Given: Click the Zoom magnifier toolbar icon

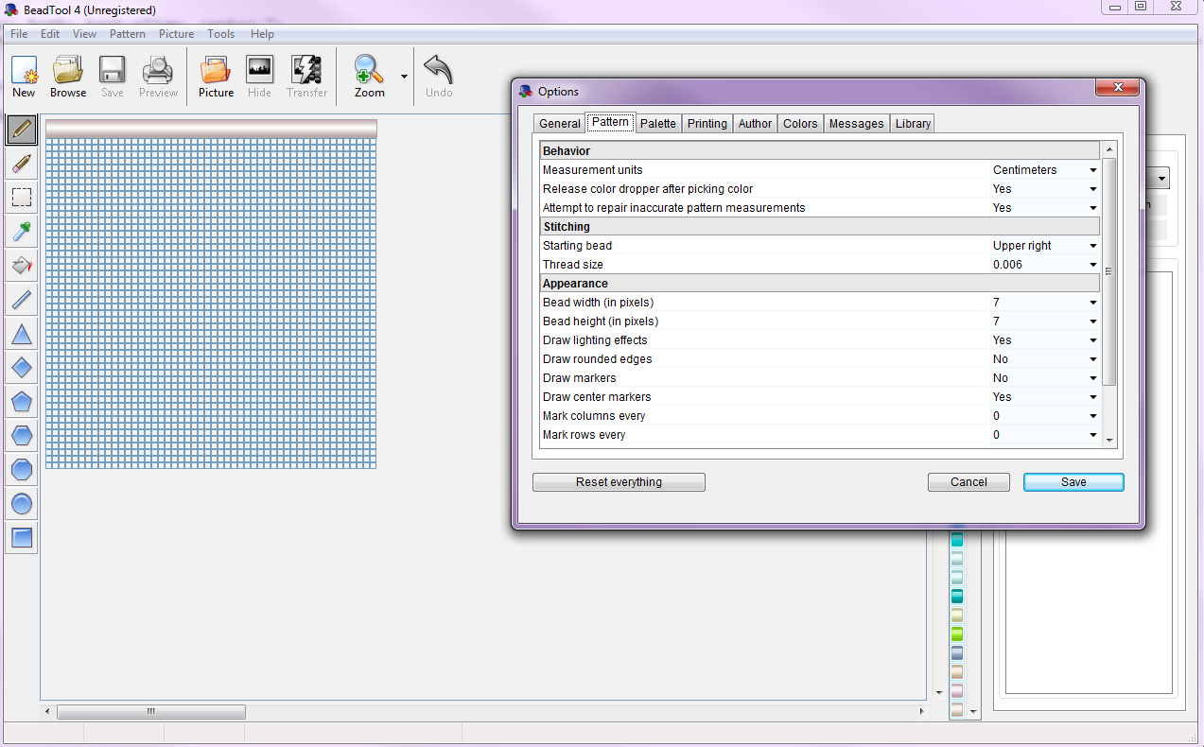Looking at the screenshot, I should (x=368, y=76).
